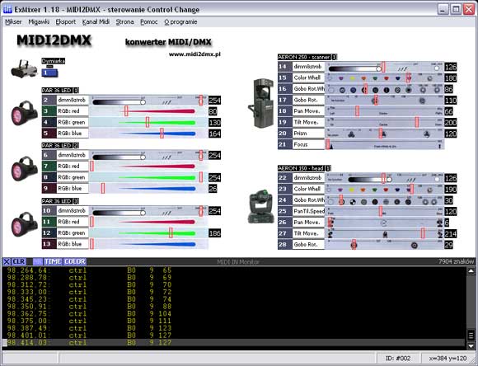Click the PAR 36 LED 1 fixture image
The image size is (478, 366).
pyautogui.click(x=24, y=114)
